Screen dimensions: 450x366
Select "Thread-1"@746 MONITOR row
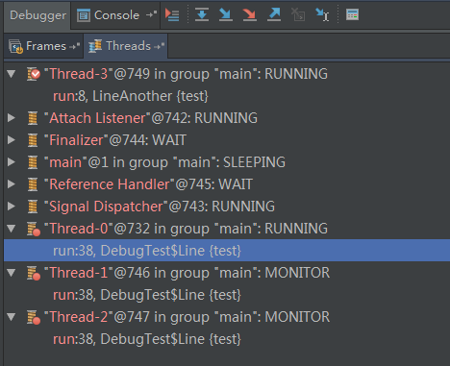point(227,273)
